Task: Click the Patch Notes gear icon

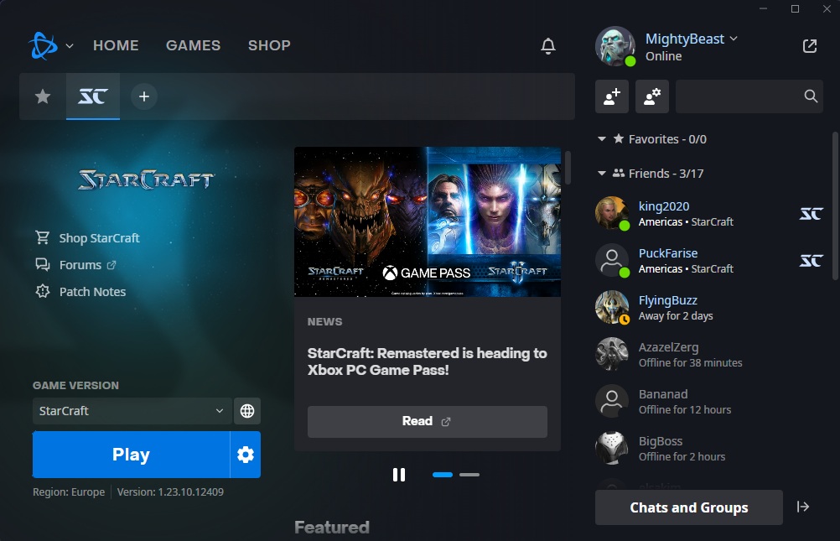Action: coord(42,291)
